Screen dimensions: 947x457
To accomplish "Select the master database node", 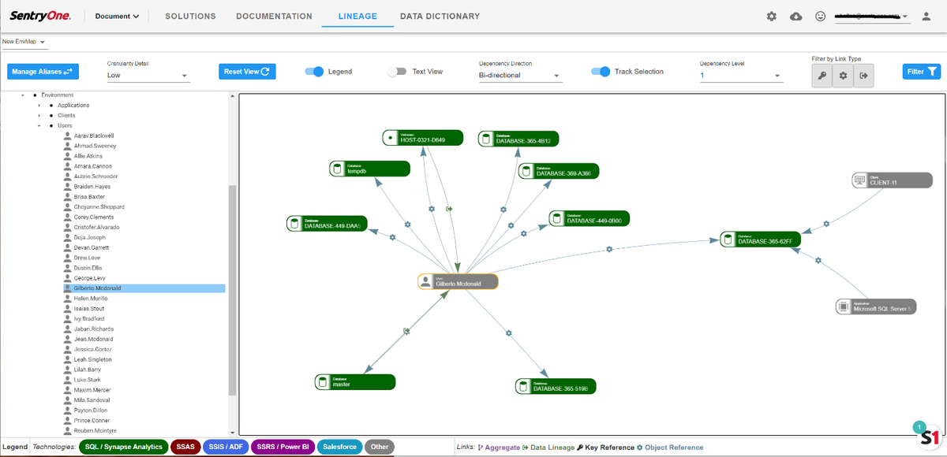I will 355,382.
